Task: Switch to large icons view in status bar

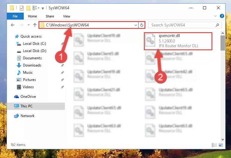Action: click(221, 145)
